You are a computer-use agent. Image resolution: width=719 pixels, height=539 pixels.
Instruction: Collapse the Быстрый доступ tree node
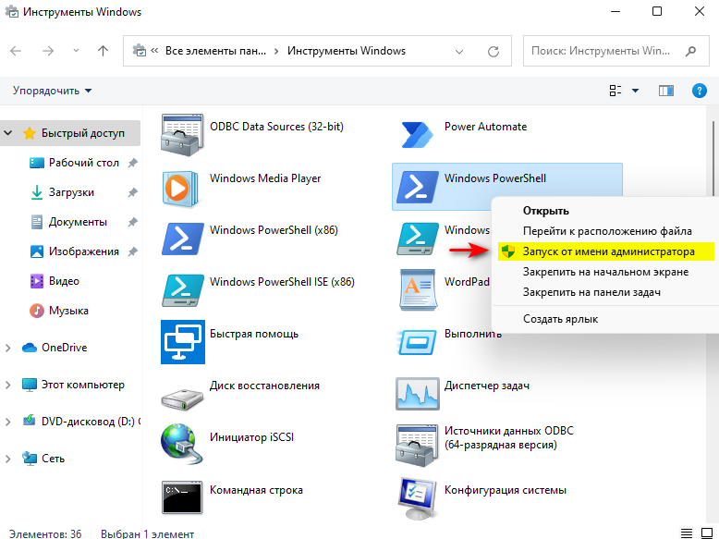[7, 133]
